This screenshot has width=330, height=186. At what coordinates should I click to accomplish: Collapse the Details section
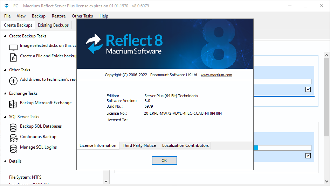[x=5, y=161]
